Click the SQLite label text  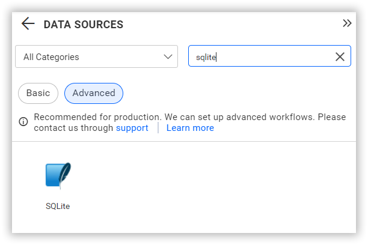(58, 207)
